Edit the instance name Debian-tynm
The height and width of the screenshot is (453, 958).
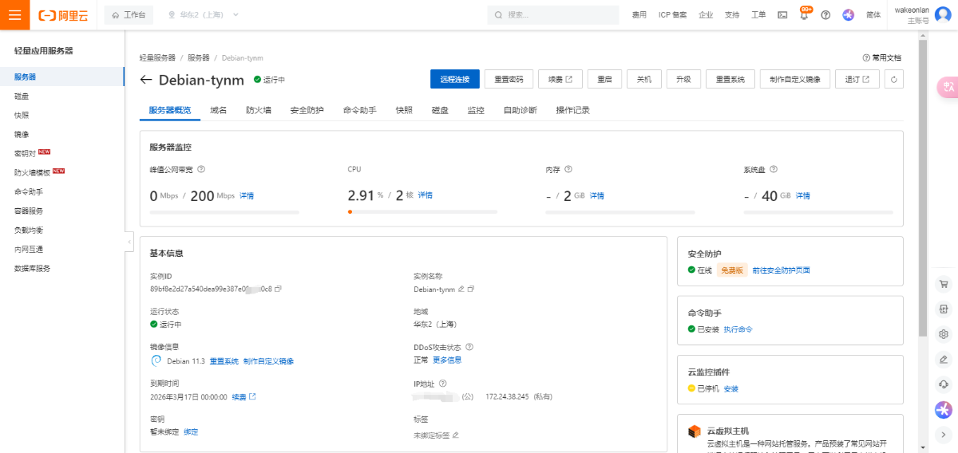(x=461, y=289)
